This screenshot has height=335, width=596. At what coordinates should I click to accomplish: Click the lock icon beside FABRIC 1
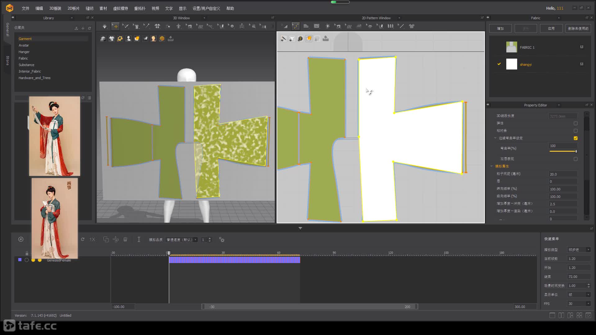point(582,47)
